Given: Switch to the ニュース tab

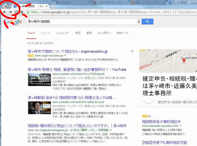Looking at the screenshot, I should point(45,33).
